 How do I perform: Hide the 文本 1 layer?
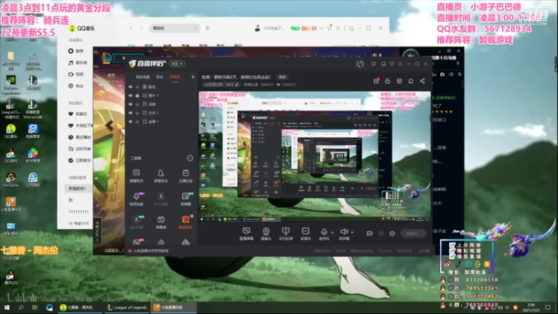click(x=130, y=113)
